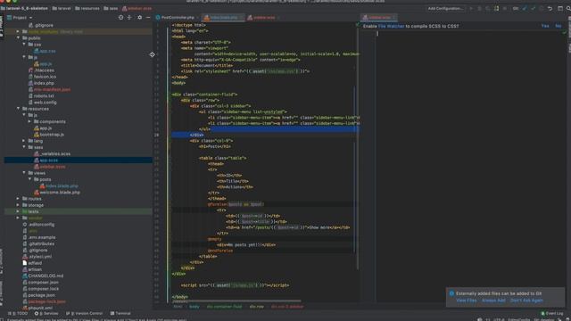Open the project structure window icon

(x=560, y=8)
